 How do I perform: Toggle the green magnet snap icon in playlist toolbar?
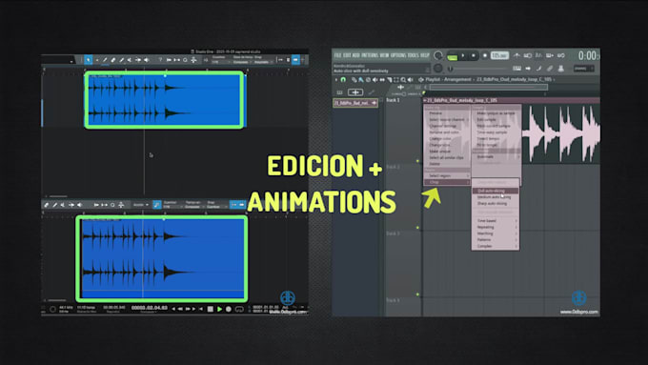pos(343,80)
